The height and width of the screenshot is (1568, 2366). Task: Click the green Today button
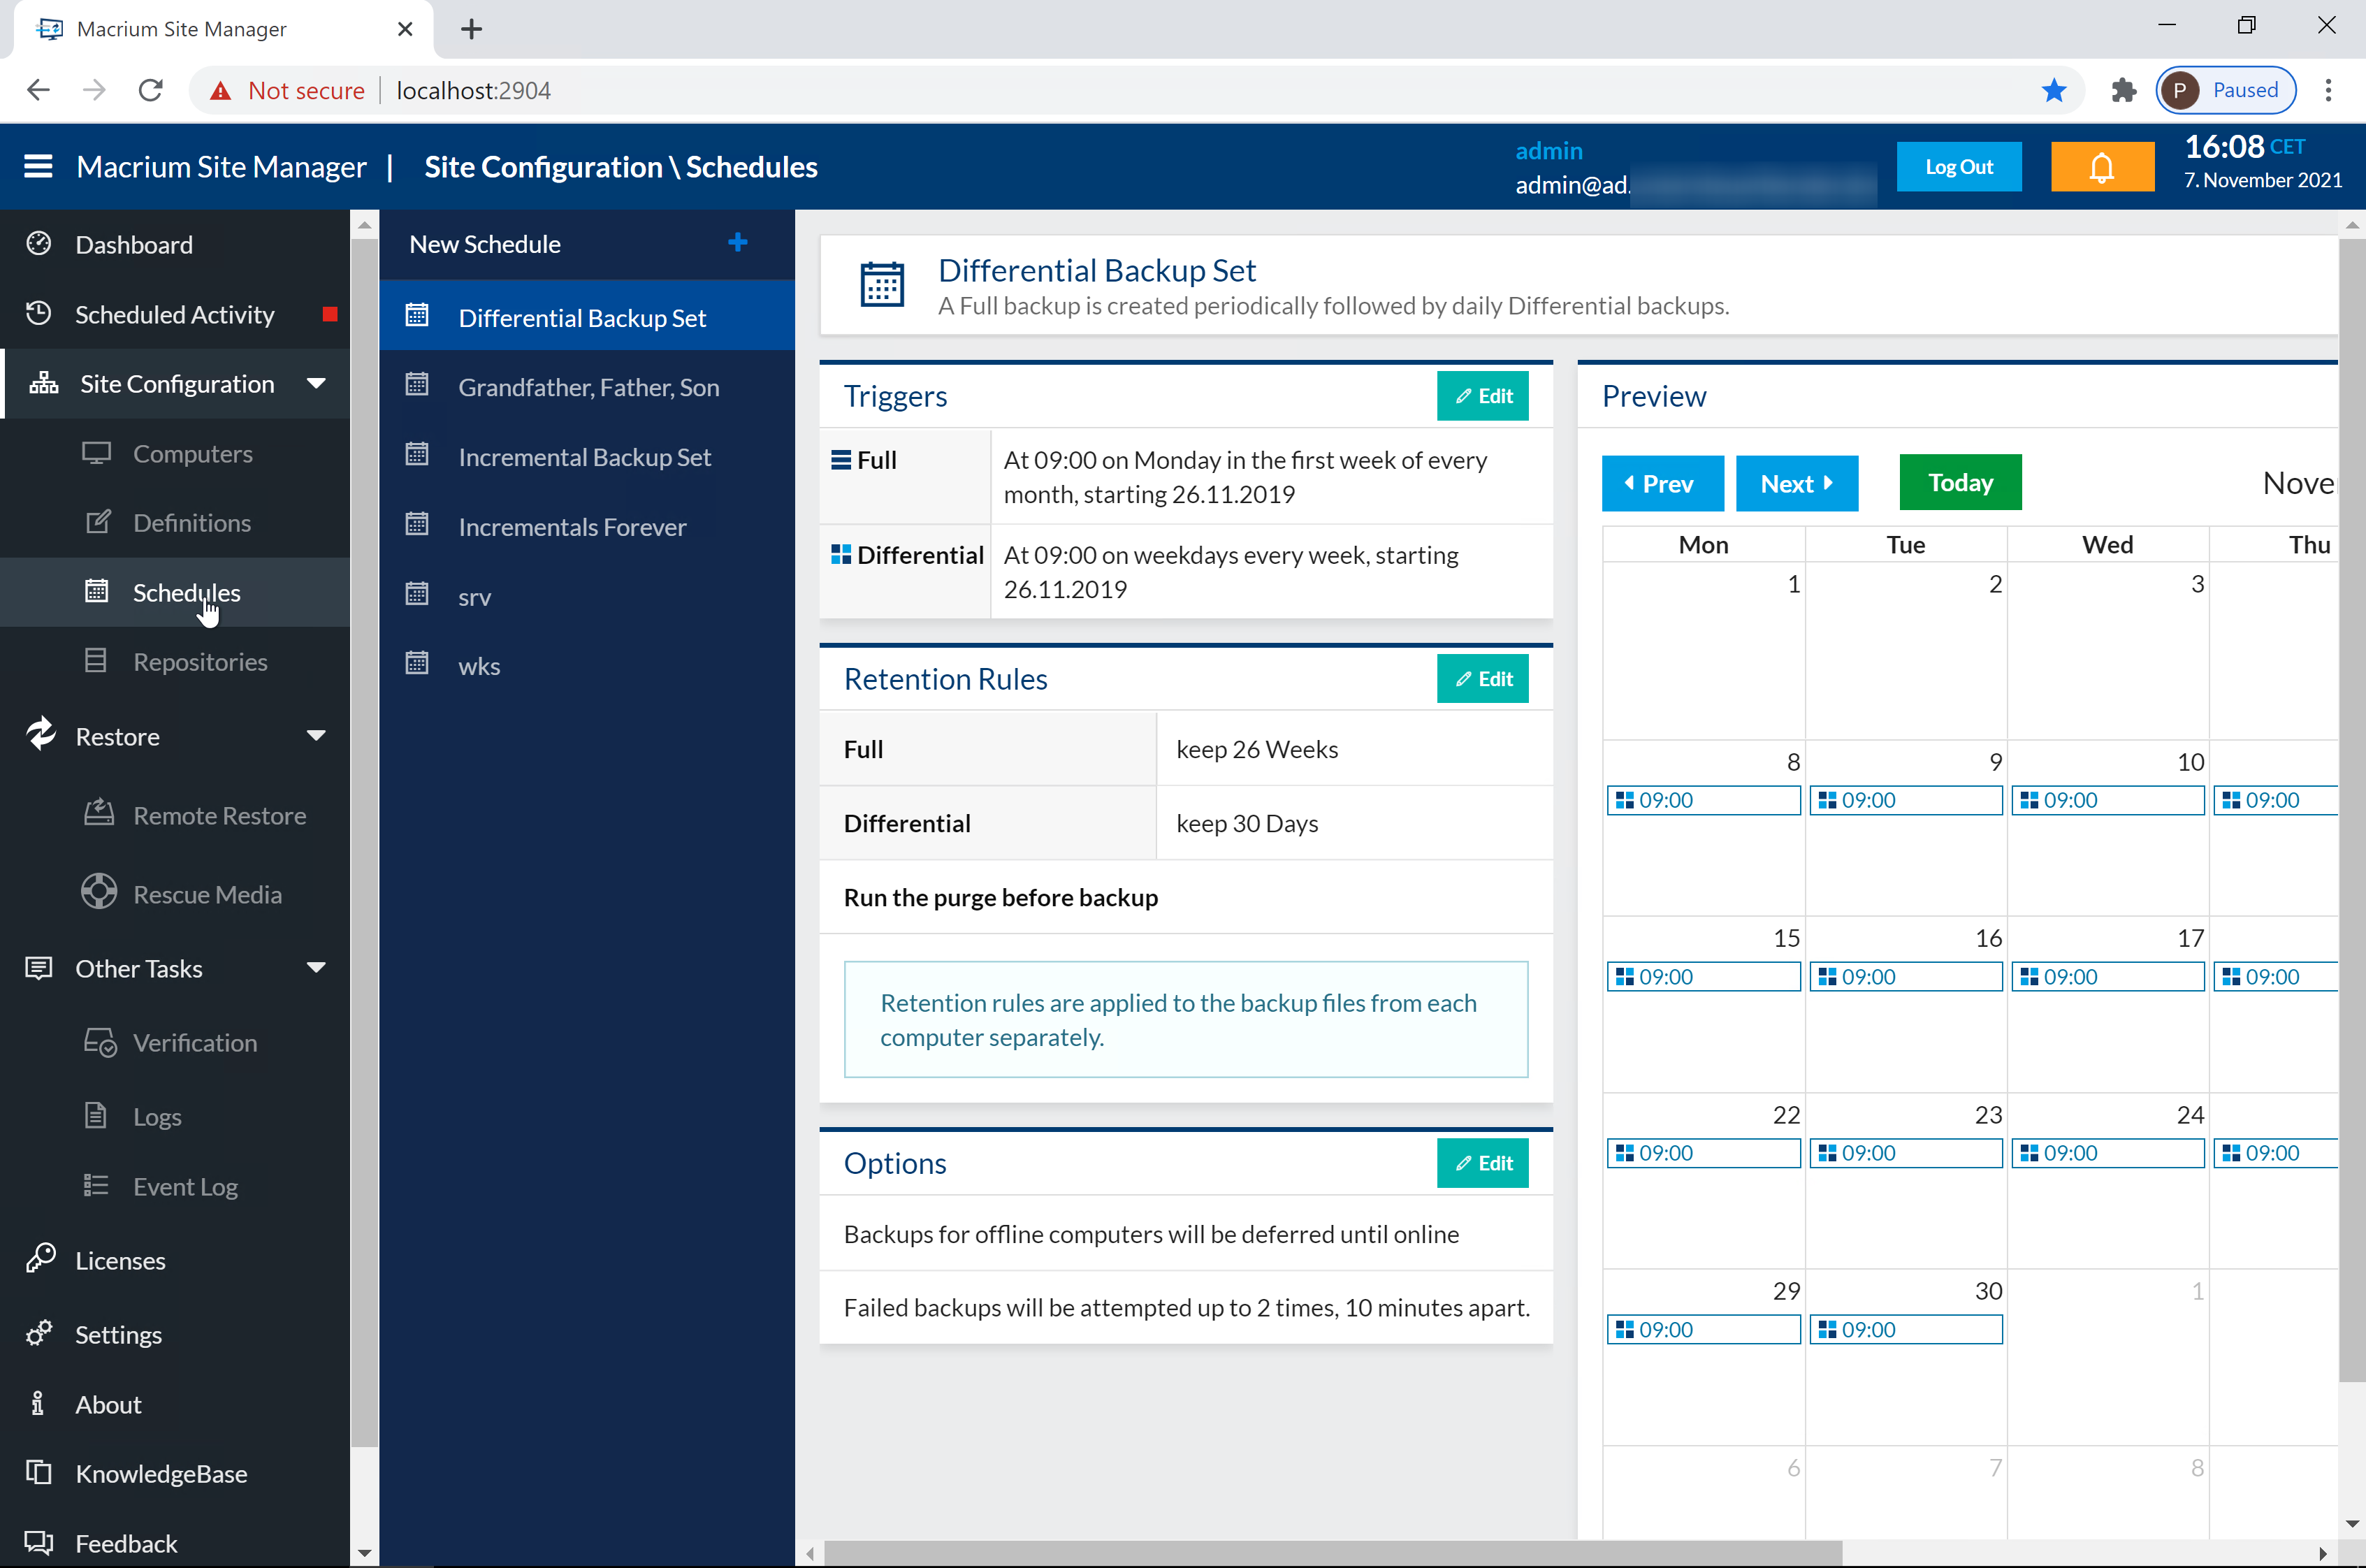(x=1959, y=483)
